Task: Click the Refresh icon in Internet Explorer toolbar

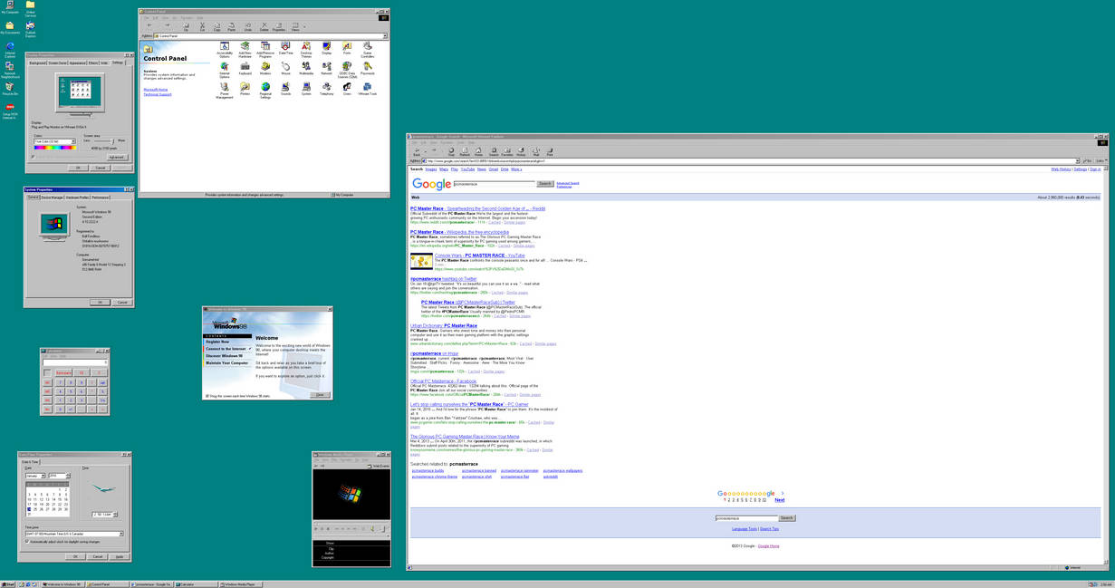Action: (466, 150)
